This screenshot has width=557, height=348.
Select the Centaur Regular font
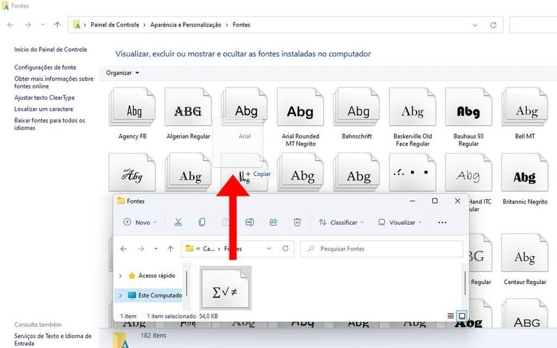coord(525,260)
